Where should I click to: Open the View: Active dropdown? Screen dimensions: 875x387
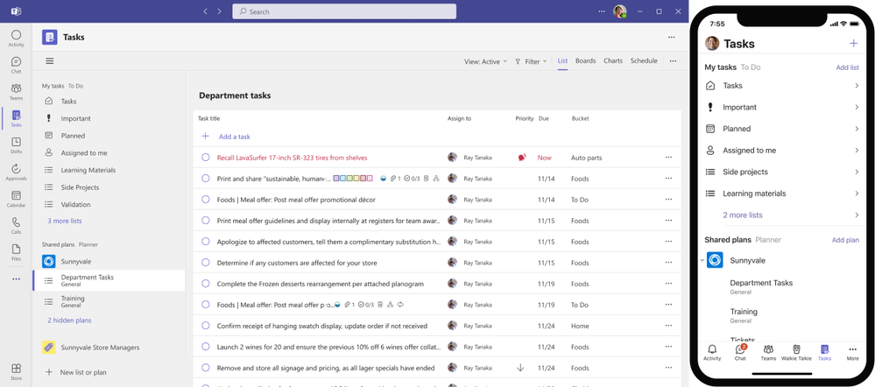pyautogui.click(x=485, y=61)
